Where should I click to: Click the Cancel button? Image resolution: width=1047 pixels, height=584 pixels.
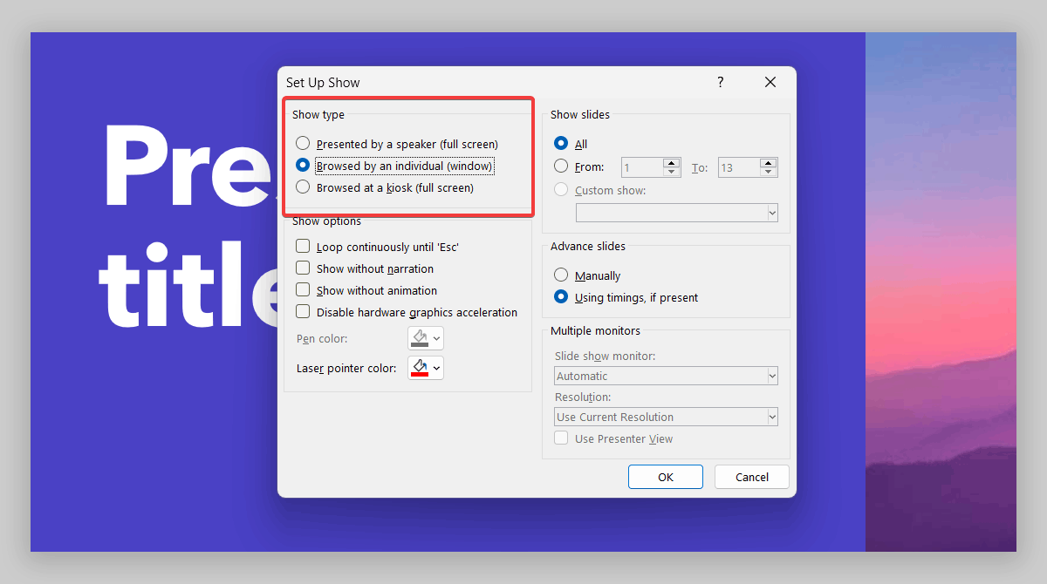(x=751, y=476)
